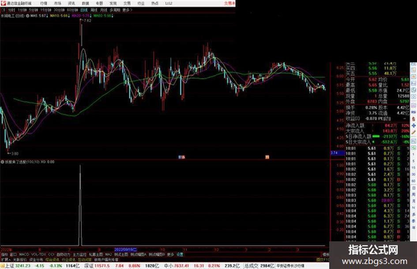Image resolution: width=417 pixels, height=269 pixels.
Task: Switch chart to 5分钟 period
Action: 33,10
